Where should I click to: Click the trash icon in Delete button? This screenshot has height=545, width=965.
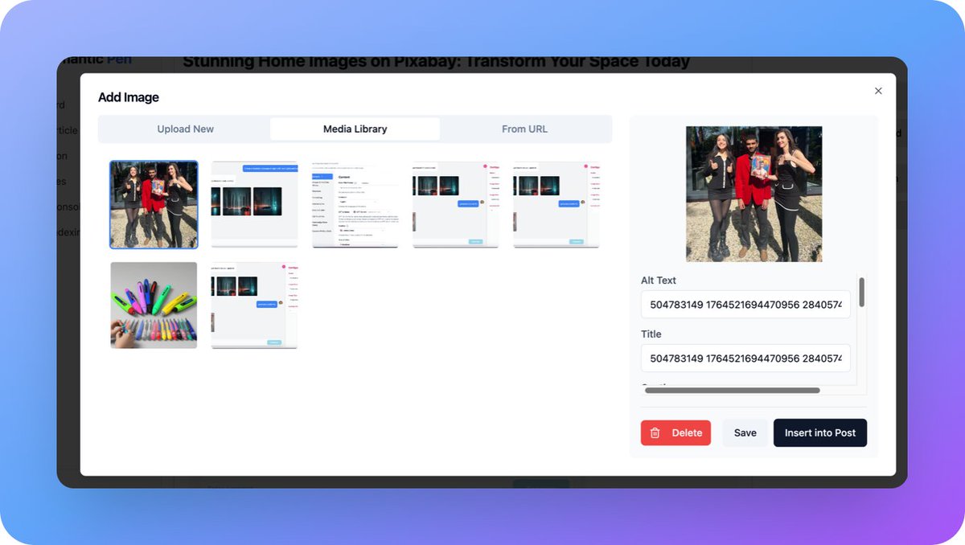click(x=655, y=432)
